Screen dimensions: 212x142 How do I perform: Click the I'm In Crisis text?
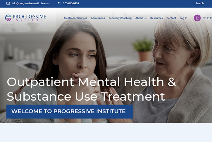(207, 18)
